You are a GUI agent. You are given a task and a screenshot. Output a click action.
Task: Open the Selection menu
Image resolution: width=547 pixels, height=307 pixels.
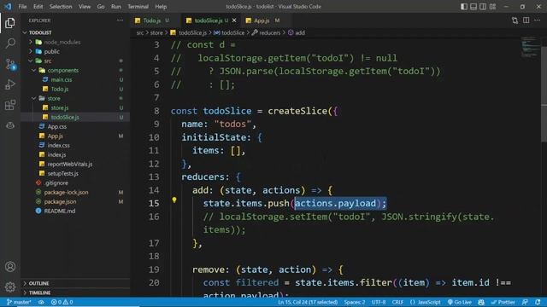(x=61, y=7)
